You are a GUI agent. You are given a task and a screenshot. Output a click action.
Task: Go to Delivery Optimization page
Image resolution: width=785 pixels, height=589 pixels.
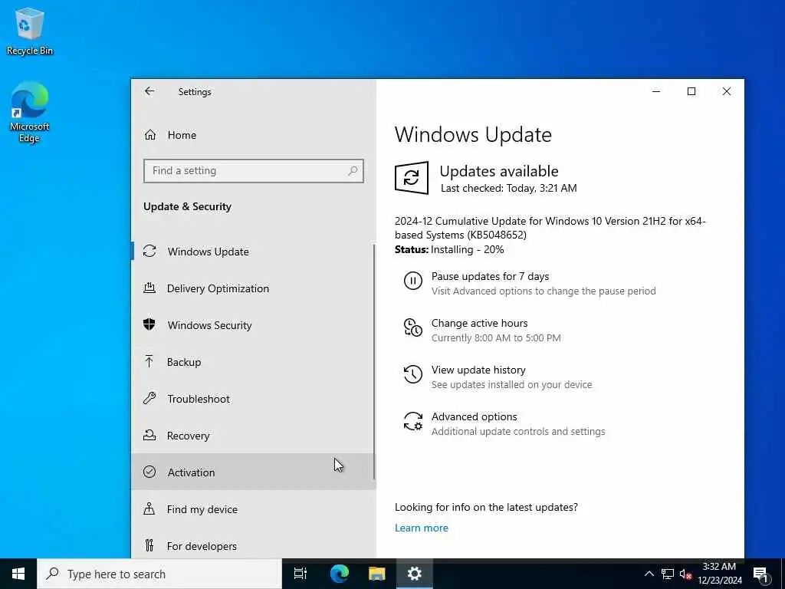pyautogui.click(x=253, y=288)
